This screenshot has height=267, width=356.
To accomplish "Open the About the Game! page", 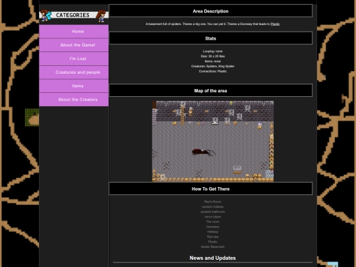I will tap(74, 45).
